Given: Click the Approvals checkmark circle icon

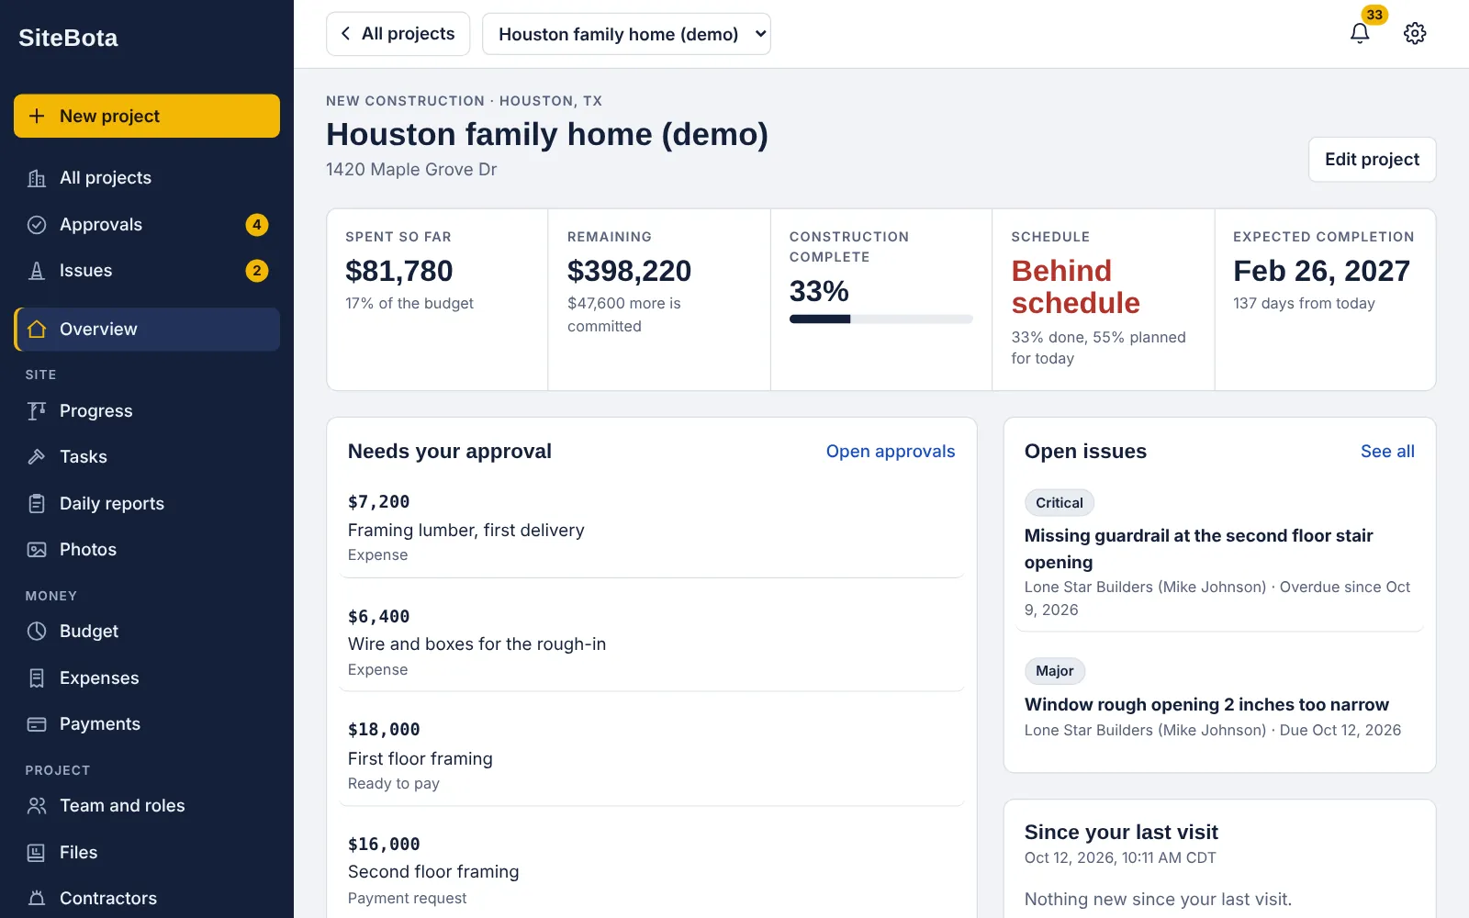Looking at the screenshot, I should [x=37, y=225].
